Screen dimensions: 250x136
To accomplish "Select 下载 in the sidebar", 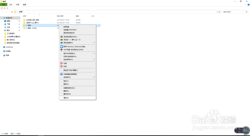I will (x=8, y=24).
